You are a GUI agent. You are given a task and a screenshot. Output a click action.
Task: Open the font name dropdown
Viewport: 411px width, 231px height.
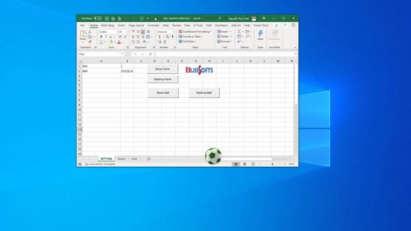[117, 31]
